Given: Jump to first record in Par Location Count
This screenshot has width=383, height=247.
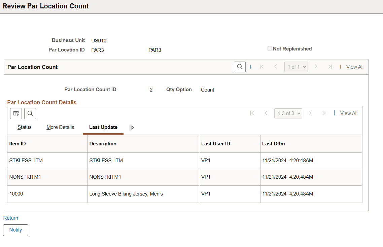Looking at the screenshot, I should 262,67.
